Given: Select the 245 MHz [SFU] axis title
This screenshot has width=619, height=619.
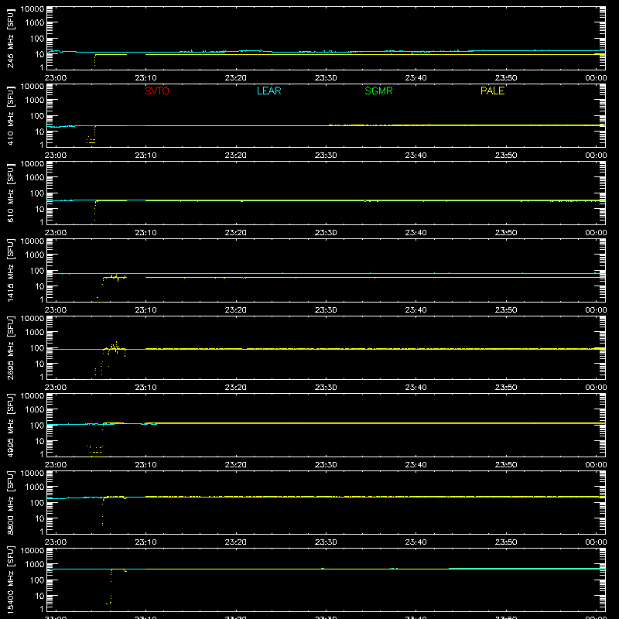Looking at the screenshot, I should pyautogui.click(x=10, y=38).
